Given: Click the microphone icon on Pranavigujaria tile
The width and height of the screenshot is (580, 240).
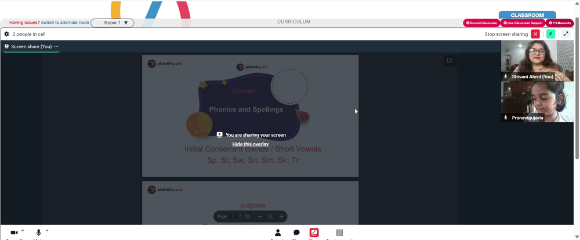Looking at the screenshot, I should pos(506,118).
